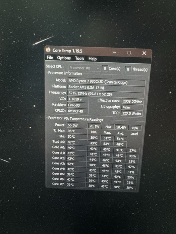Click the Power value 56.5W

point(77,125)
